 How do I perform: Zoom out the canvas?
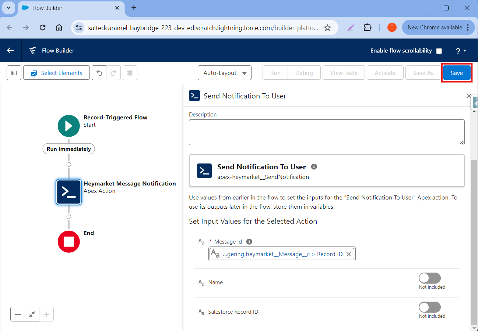tap(18, 314)
